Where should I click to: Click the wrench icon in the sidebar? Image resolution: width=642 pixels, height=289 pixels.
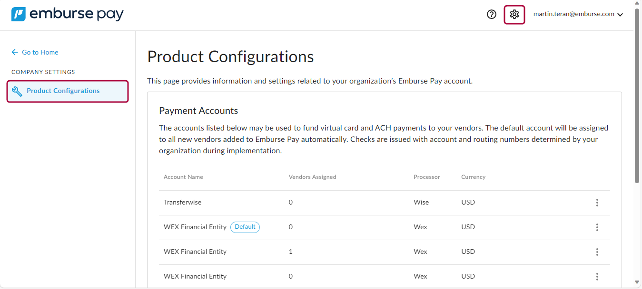[17, 91]
